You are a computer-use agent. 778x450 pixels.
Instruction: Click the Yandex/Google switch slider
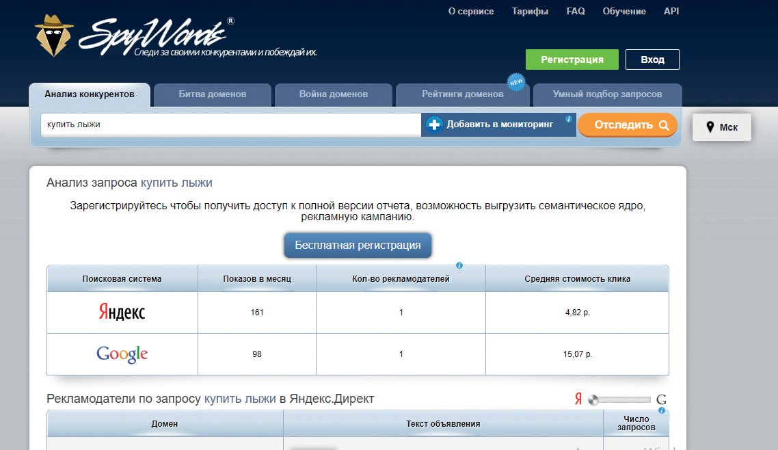pos(620,399)
